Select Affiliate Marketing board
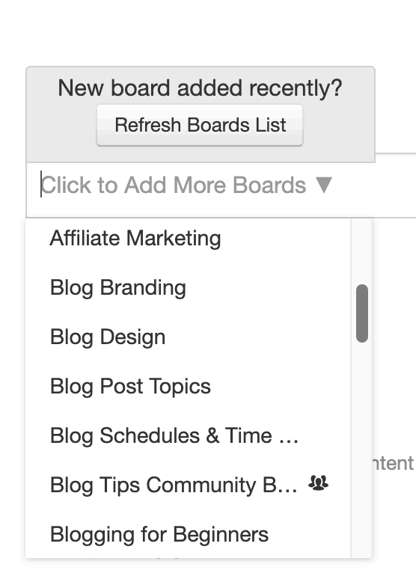The image size is (416, 579). click(x=188, y=238)
